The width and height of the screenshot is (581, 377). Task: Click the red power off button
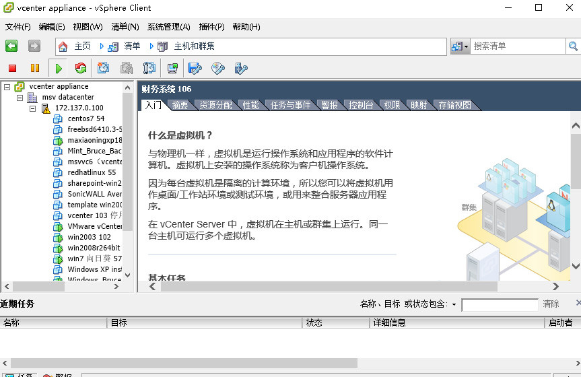click(x=12, y=68)
